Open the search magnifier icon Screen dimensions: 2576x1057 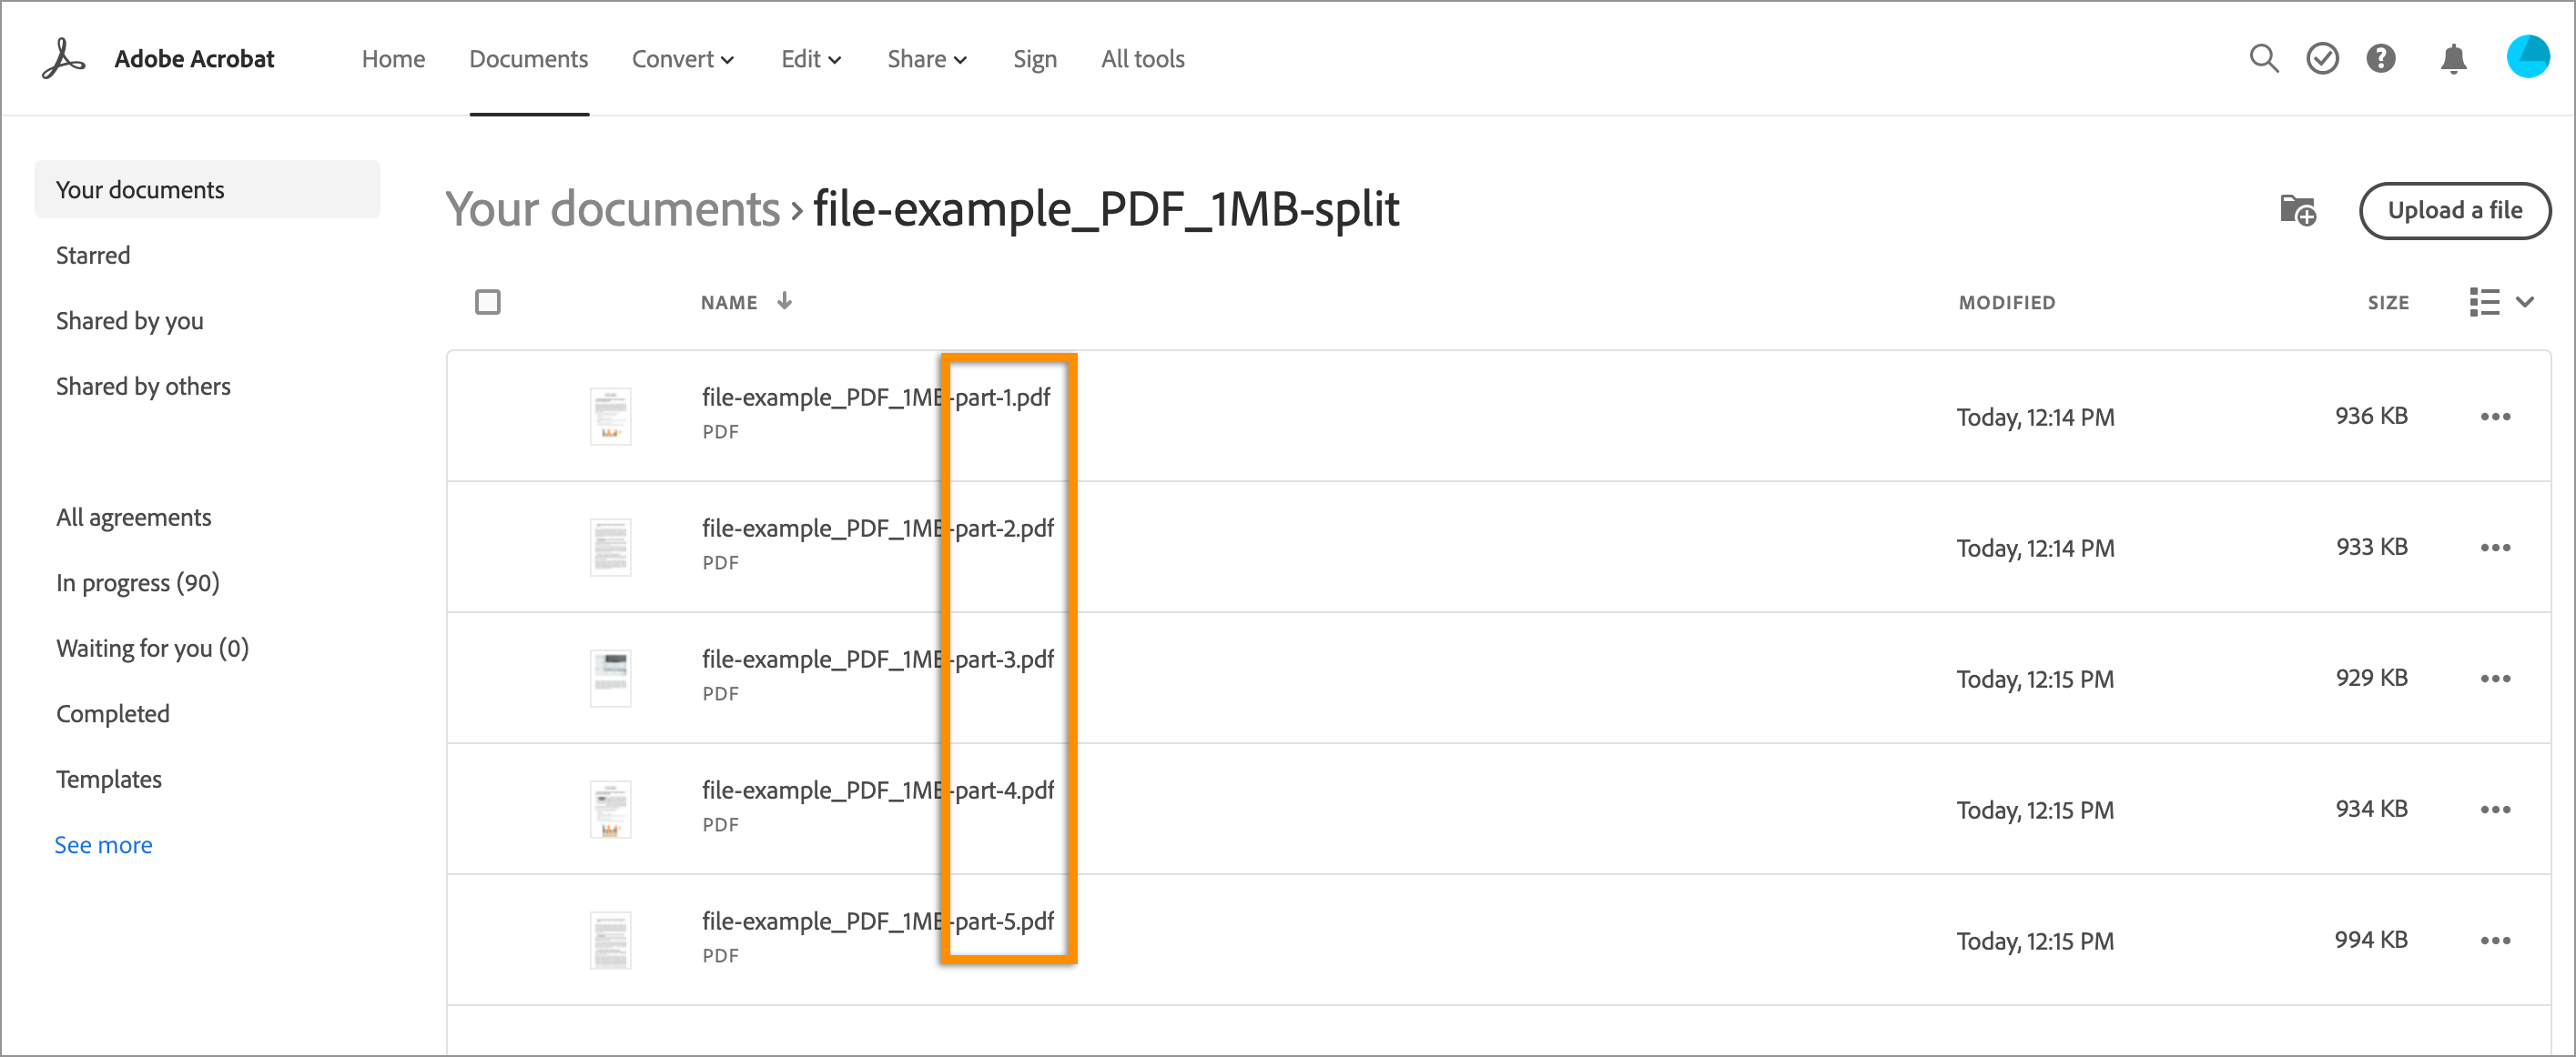point(2263,59)
